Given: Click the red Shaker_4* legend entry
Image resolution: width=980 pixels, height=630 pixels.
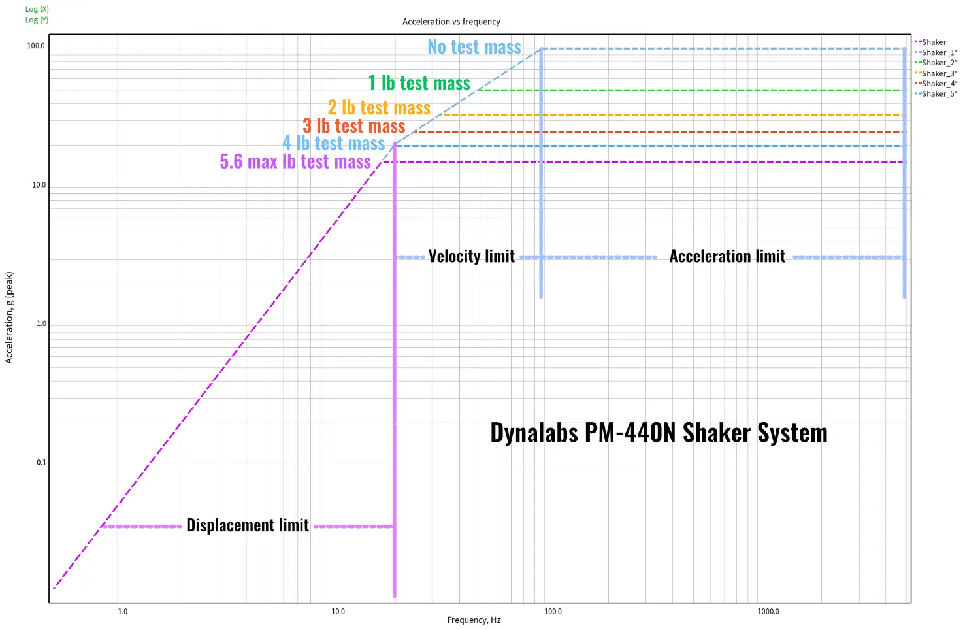Looking at the screenshot, I should 939,84.
